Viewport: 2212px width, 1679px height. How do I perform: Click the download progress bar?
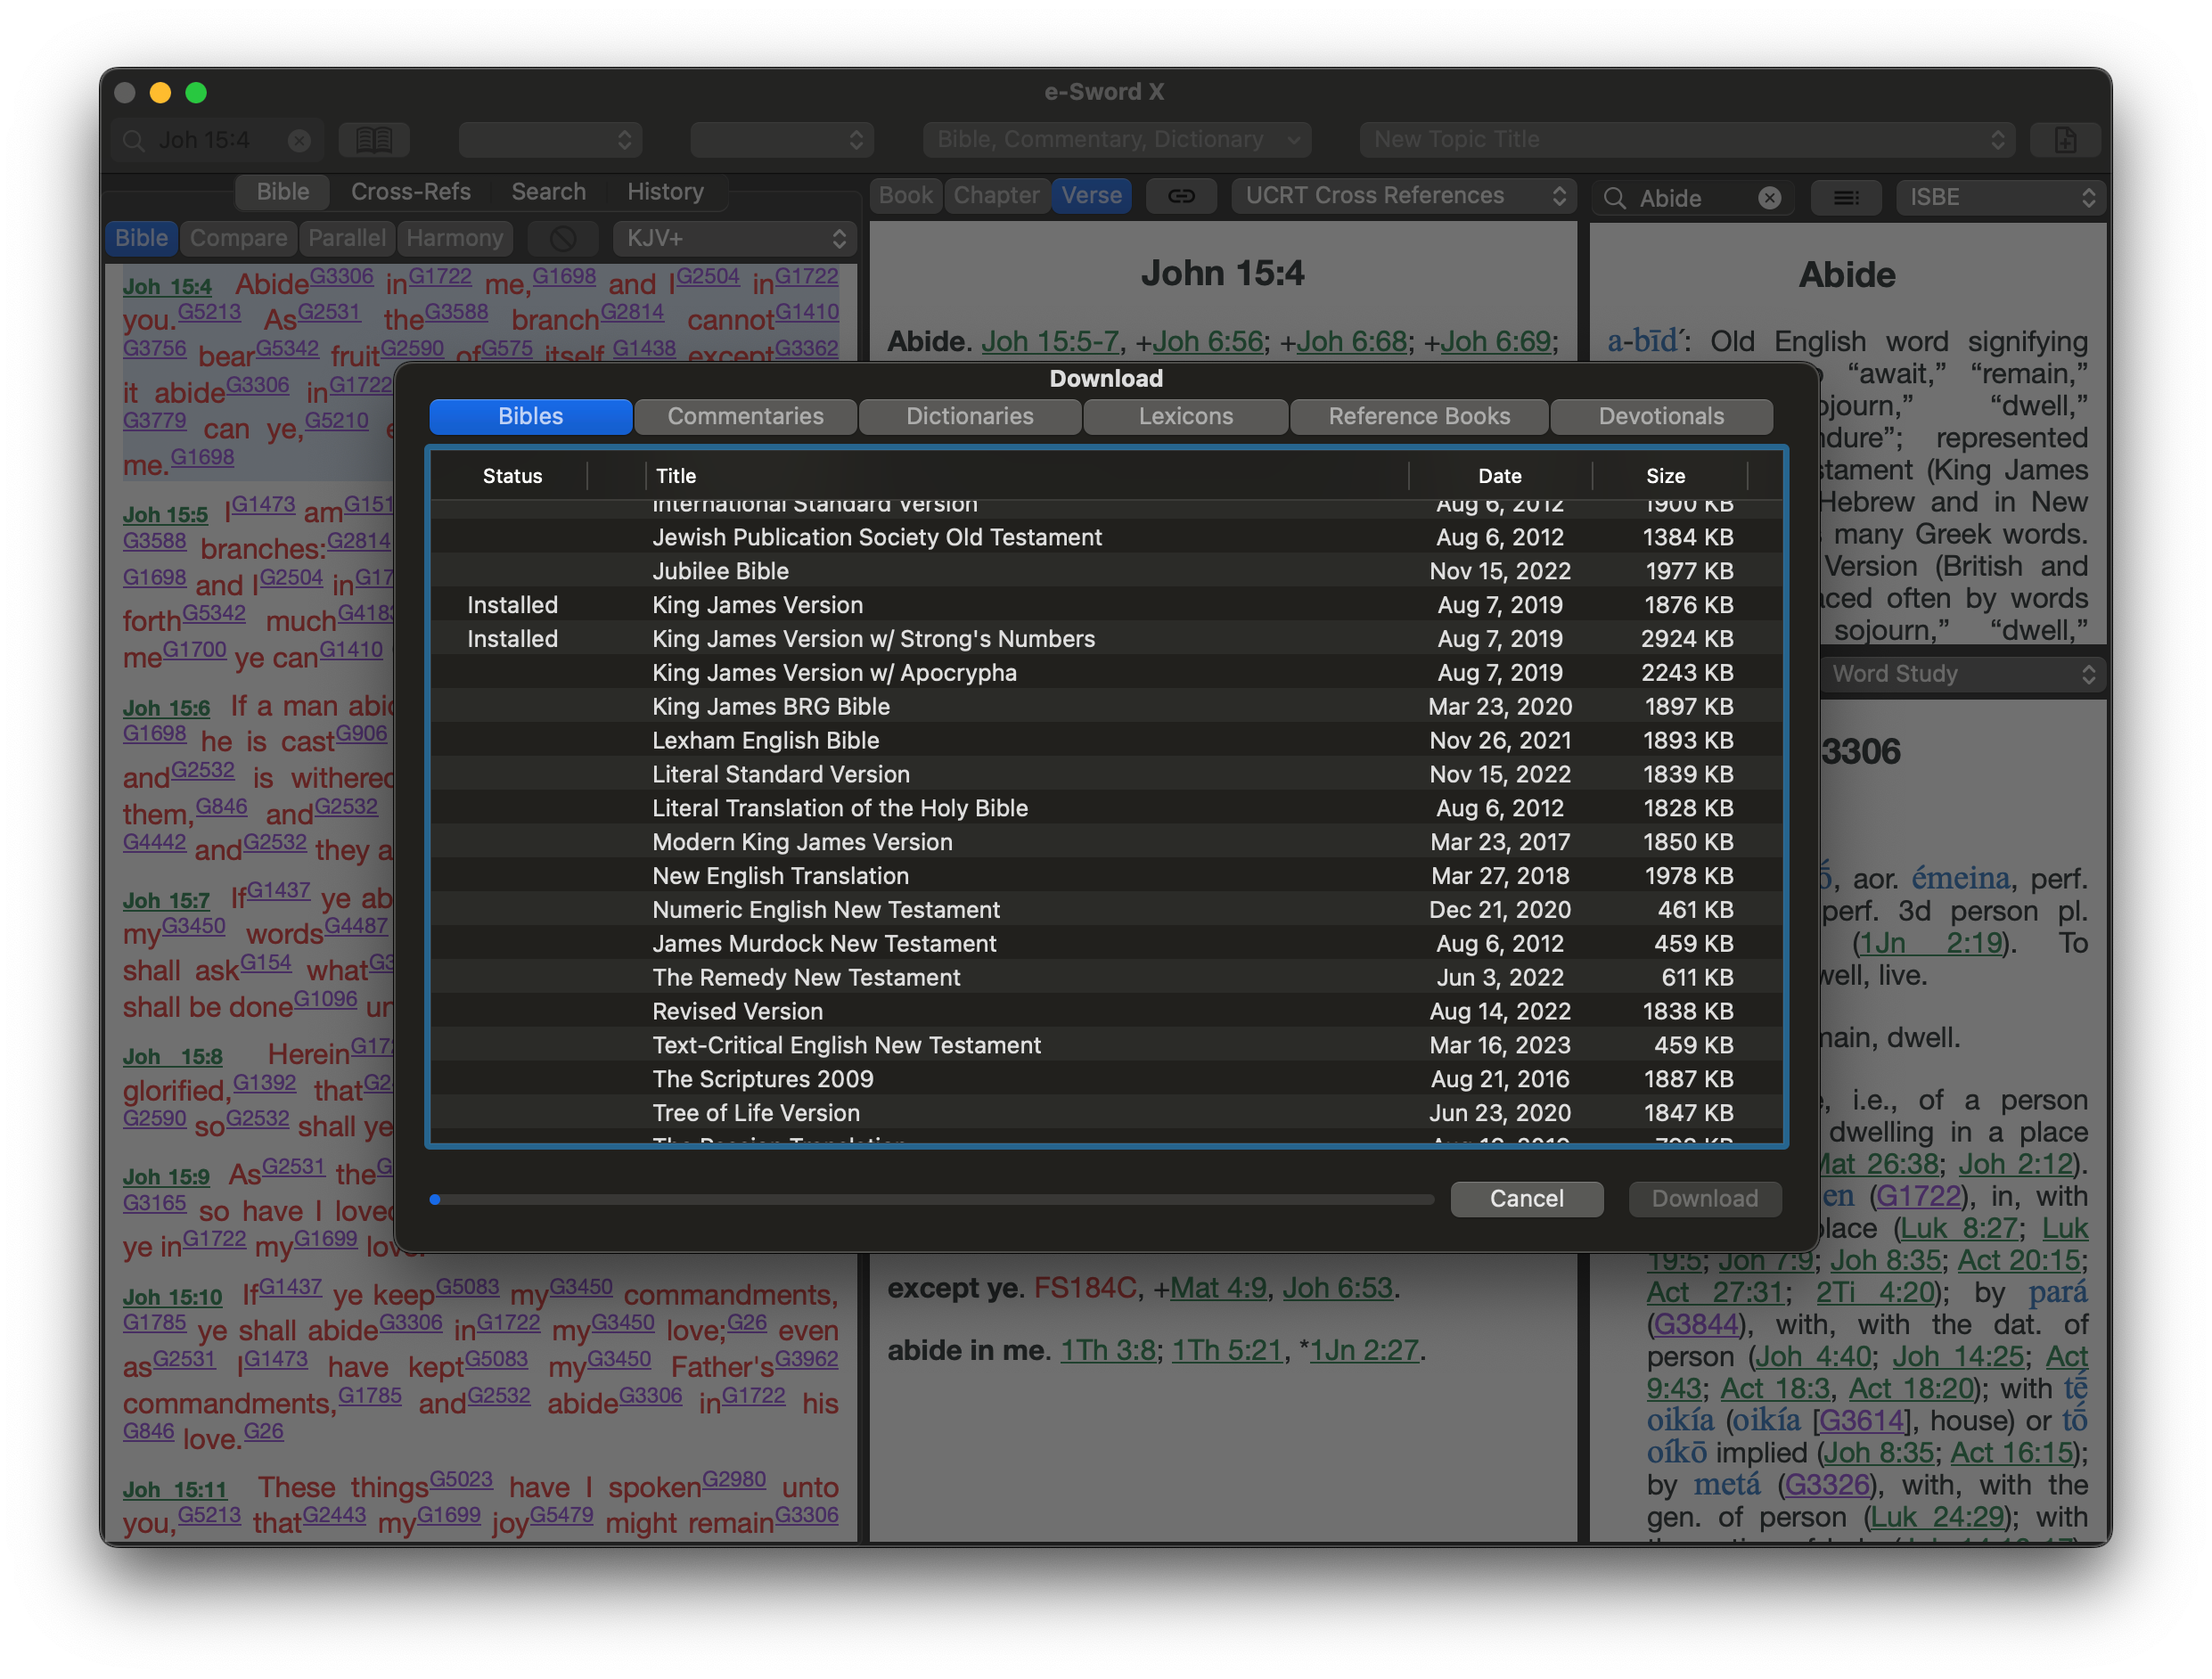click(x=932, y=1199)
